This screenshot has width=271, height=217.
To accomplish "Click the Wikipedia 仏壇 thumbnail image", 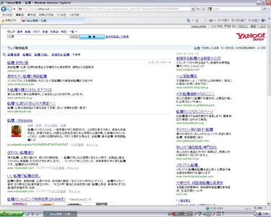I will pyautogui.click(x=16, y=130).
